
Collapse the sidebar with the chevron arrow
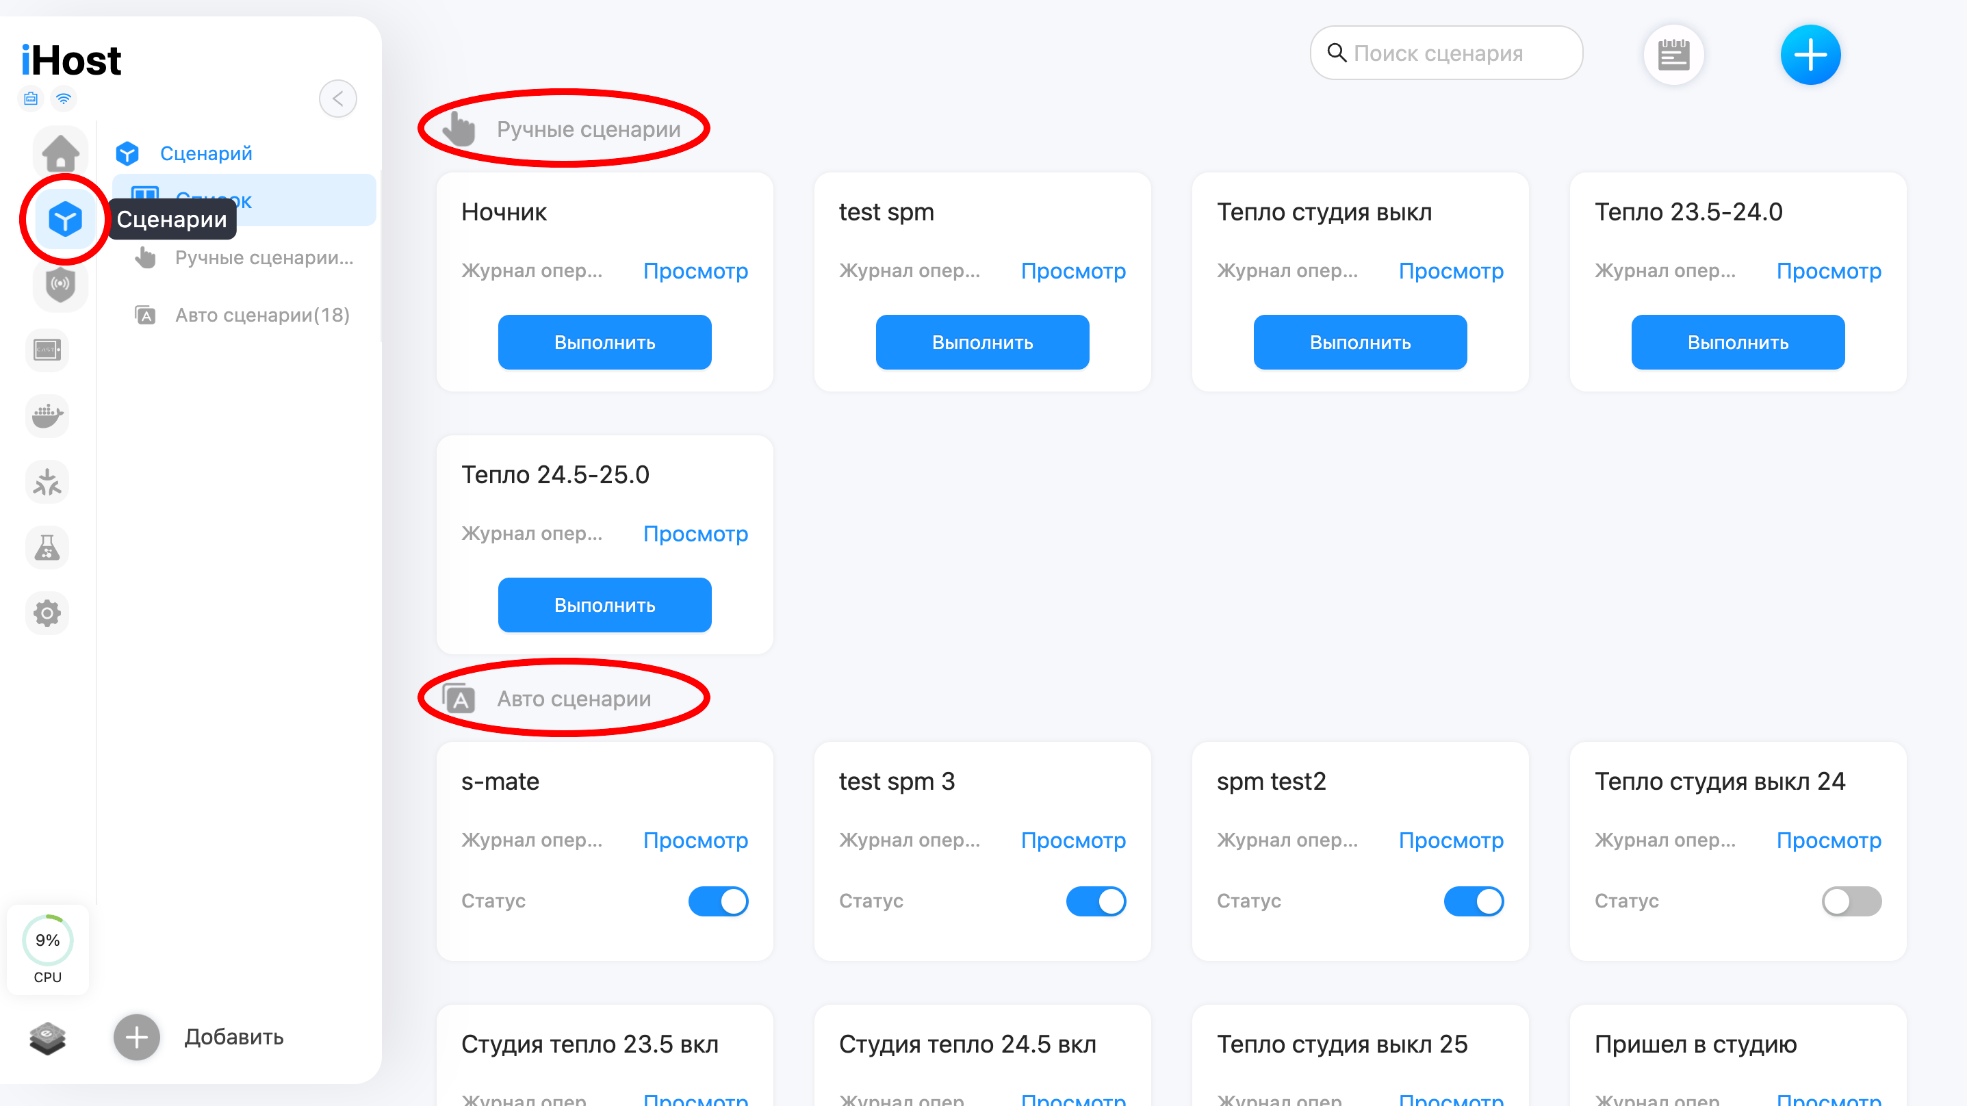tap(337, 99)
